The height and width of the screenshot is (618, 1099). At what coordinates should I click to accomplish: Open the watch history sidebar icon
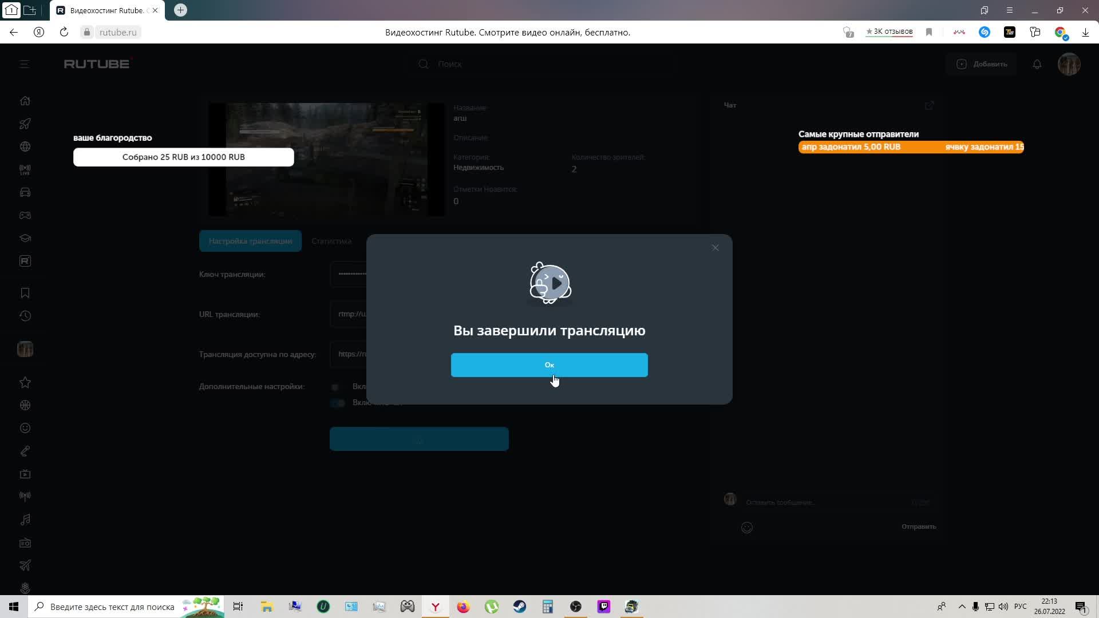click(25, 316)
